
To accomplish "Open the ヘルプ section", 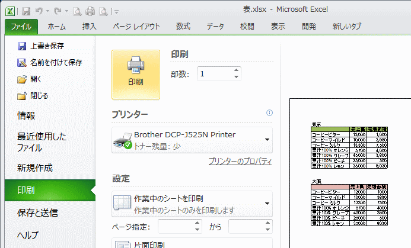I will [28, 235].
